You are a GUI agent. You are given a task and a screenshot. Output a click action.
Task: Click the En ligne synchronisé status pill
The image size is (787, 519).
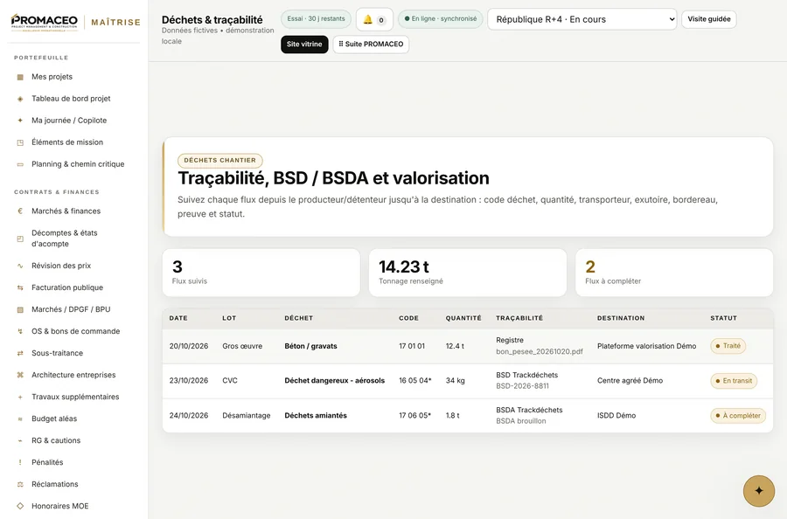440,19
